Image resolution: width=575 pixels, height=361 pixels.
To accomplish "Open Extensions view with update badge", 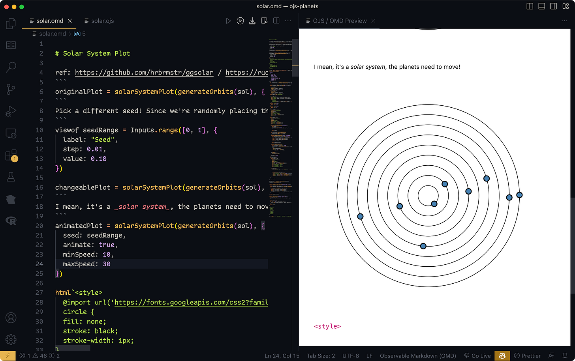I will tap(11, 155).
